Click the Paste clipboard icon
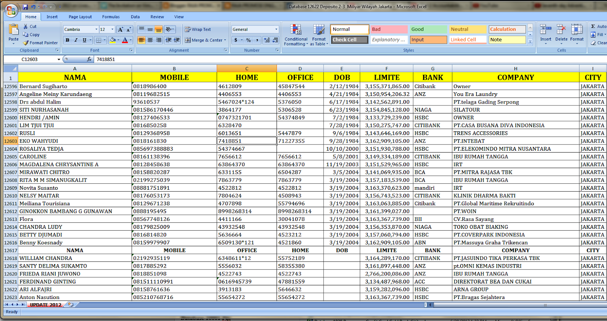 [x=14, y=30]
